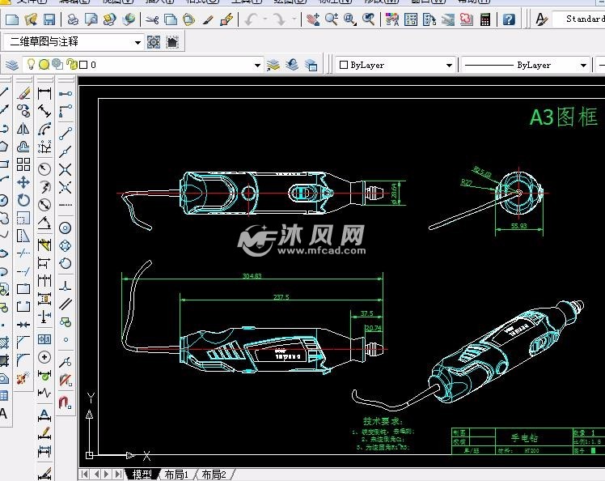Image resolution: width=605 pixels, height=481 pixels.
Task: Click the workspace settings gear button
Action: tap(154, 42)
